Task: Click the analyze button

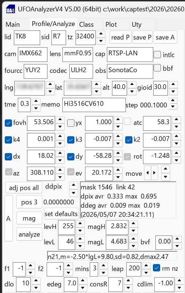Action: 29,234
